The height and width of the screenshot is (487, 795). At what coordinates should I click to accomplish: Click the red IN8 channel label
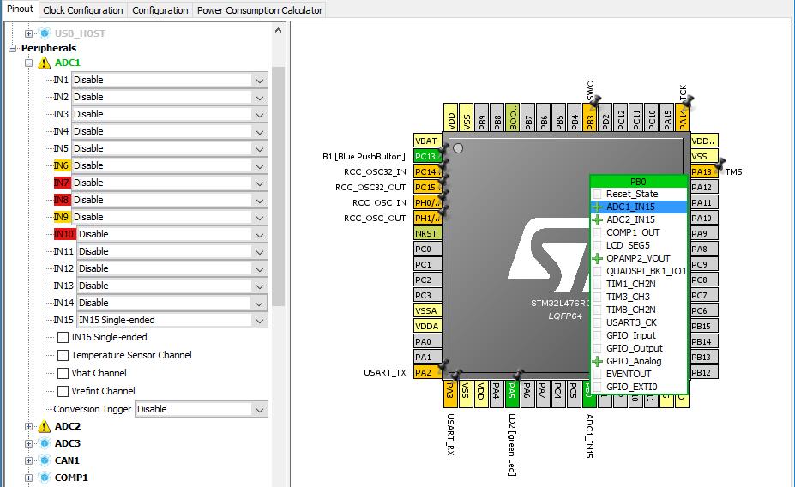click(62, 200)
